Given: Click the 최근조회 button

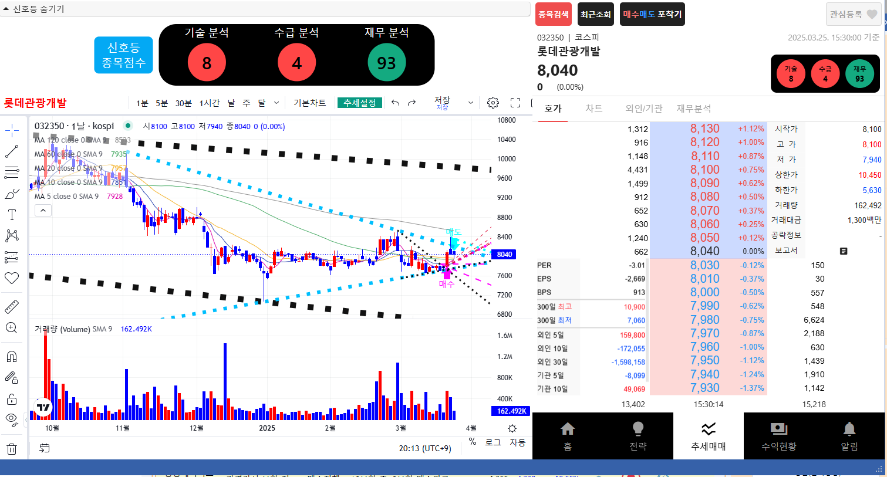Looking at the screenshot, I should point(596,14).
